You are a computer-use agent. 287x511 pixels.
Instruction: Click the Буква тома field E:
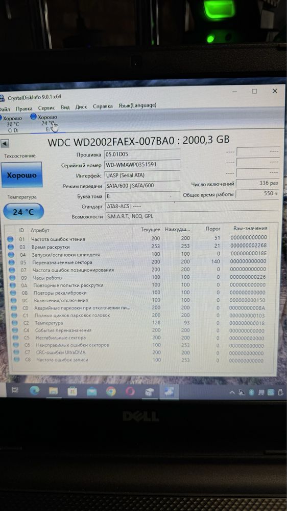(x=142, y=196)
